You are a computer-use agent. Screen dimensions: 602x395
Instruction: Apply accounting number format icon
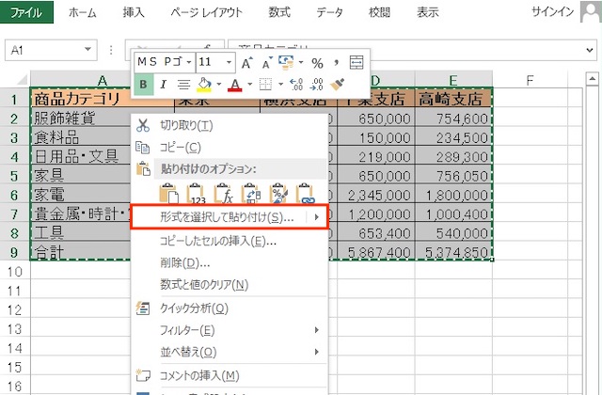click(286, 62)
